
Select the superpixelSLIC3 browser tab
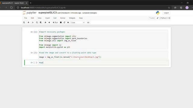coord(13,3)
